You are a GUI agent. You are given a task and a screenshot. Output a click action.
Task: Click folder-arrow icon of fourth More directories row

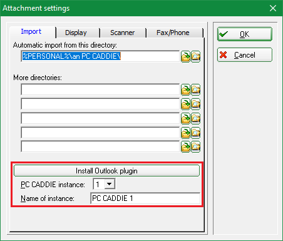coord(185,133)
